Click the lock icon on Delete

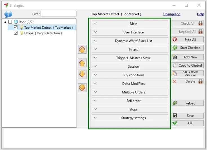click(201, 81)
